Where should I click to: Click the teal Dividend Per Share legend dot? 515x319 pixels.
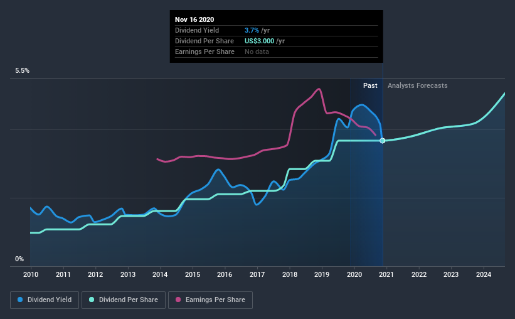[x=92, y=300]
